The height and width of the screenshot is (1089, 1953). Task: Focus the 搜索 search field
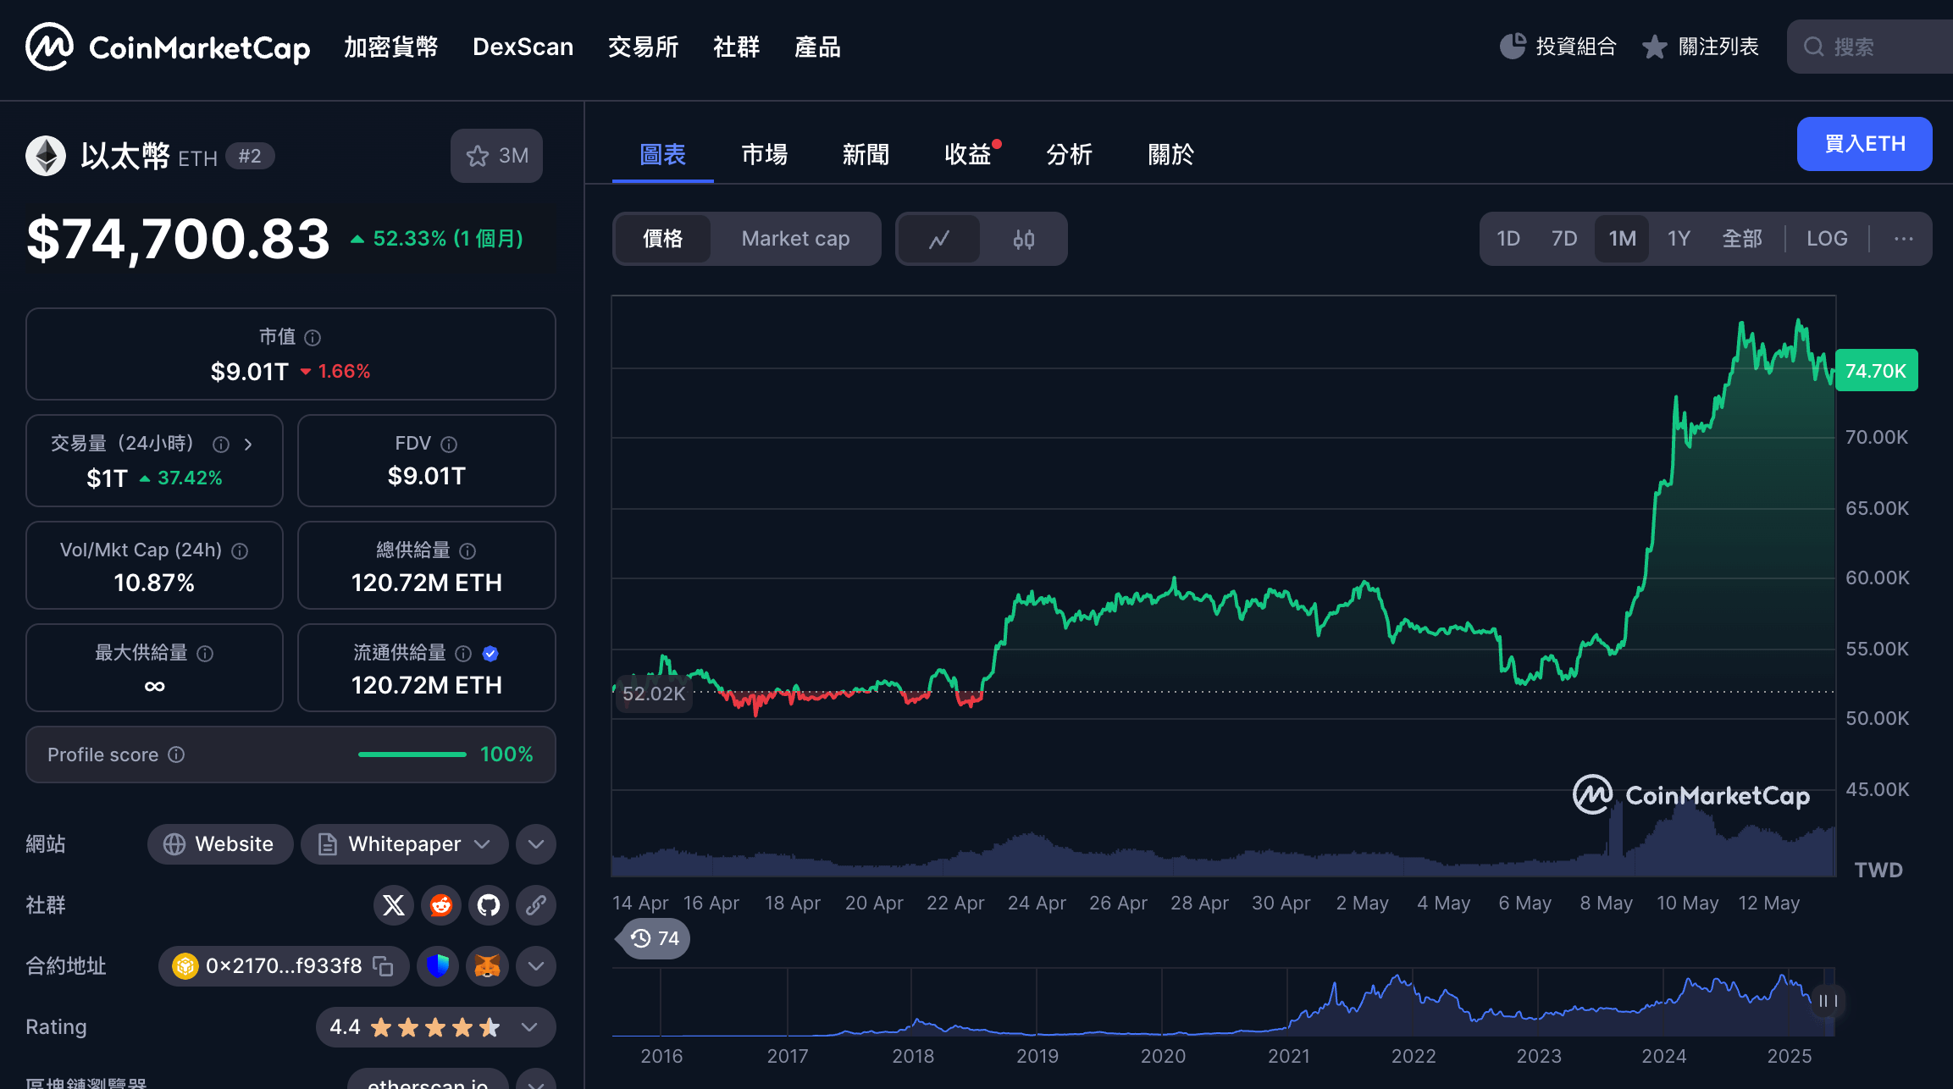coord(1870,47)
